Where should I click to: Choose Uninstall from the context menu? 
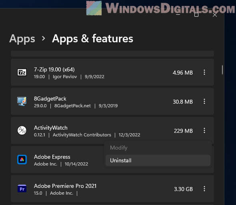tap(158, 160)
